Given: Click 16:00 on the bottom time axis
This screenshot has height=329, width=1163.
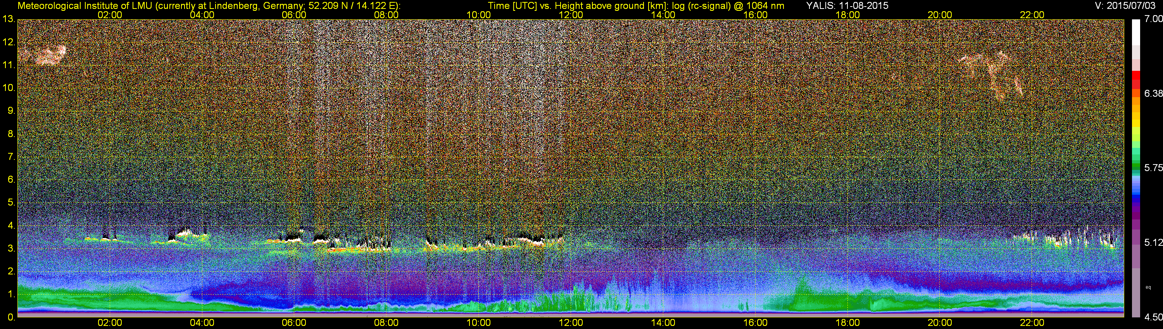Looking at the screenshot, I should tap(755, 323).
